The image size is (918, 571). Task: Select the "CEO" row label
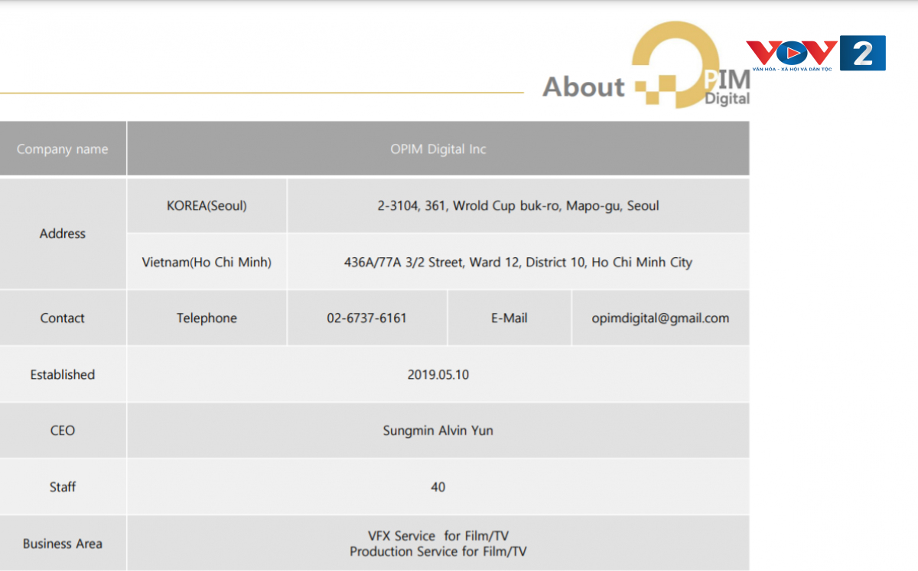point(63,431)
